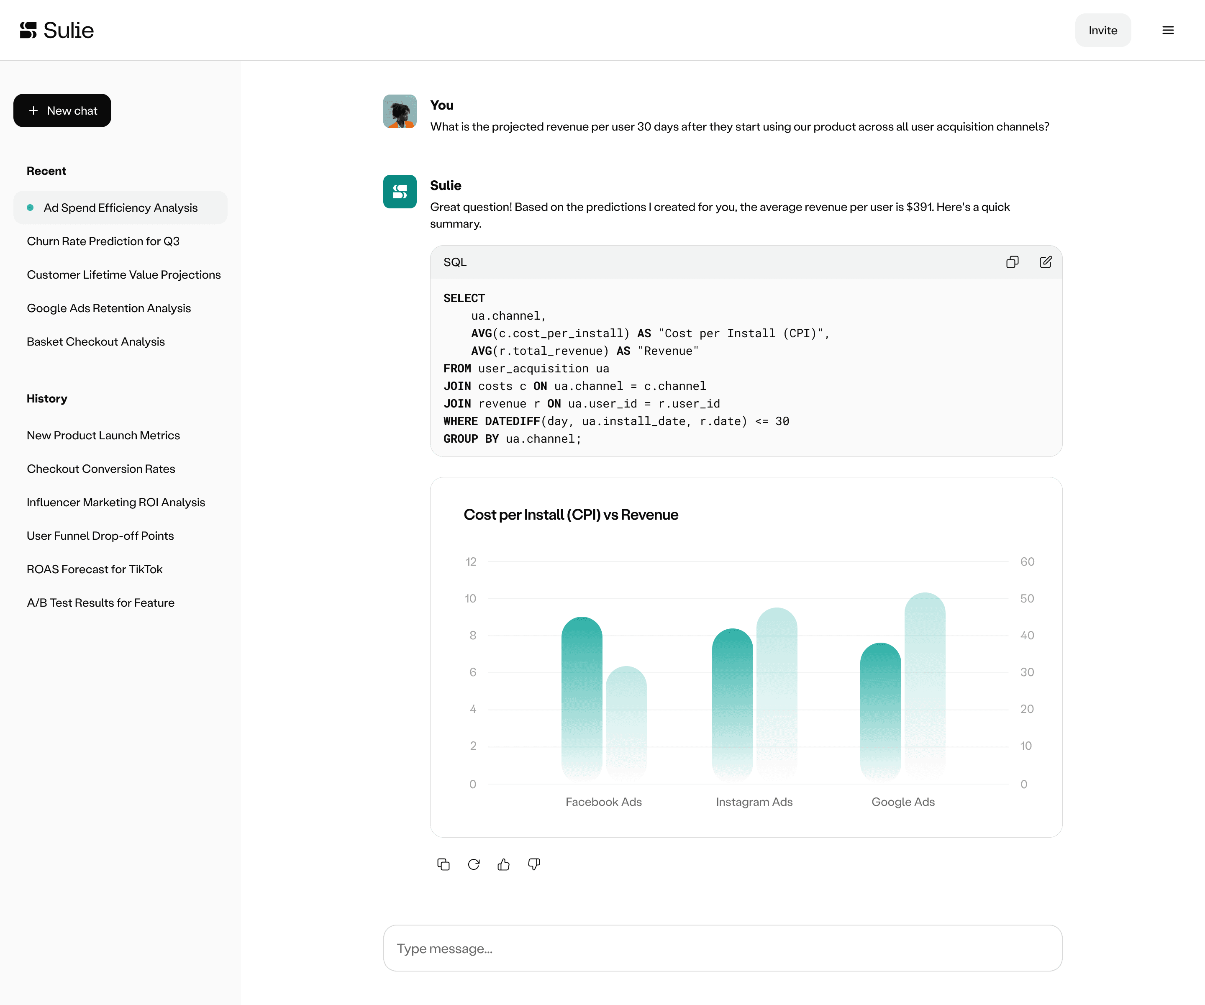Give thumbs up to response
This screenshot has width=1205, height=1005.
pos(503,864)
